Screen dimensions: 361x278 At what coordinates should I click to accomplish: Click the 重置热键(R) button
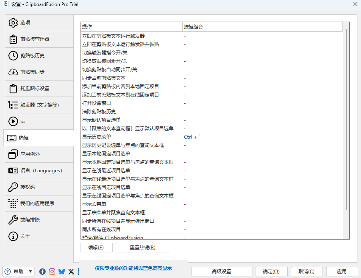[143, 248]
